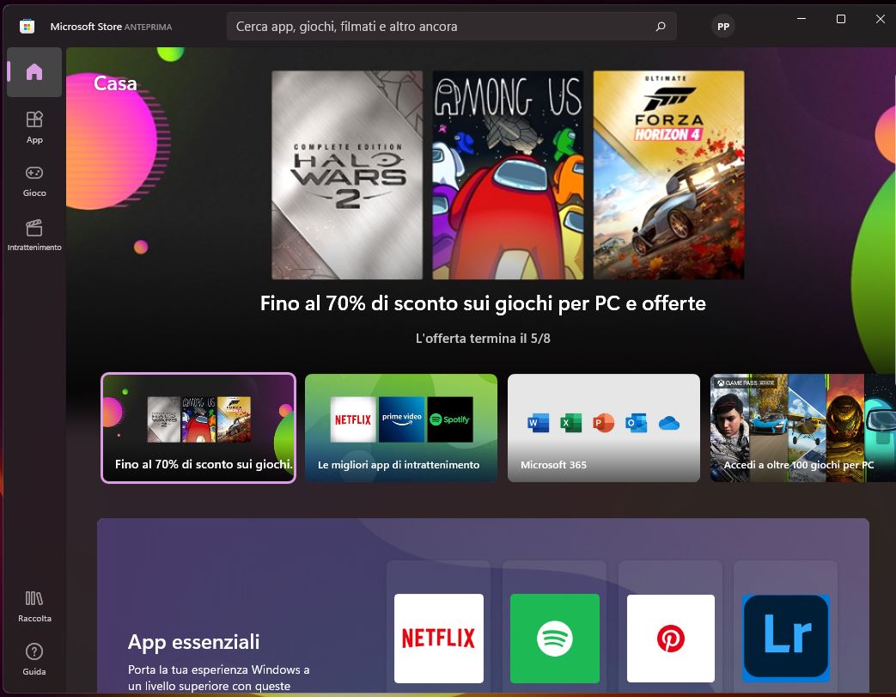The width and height of the screenshot is (896, 697).
Task: Open the Intrattenimento section
Action: click(x=34, y=235)
